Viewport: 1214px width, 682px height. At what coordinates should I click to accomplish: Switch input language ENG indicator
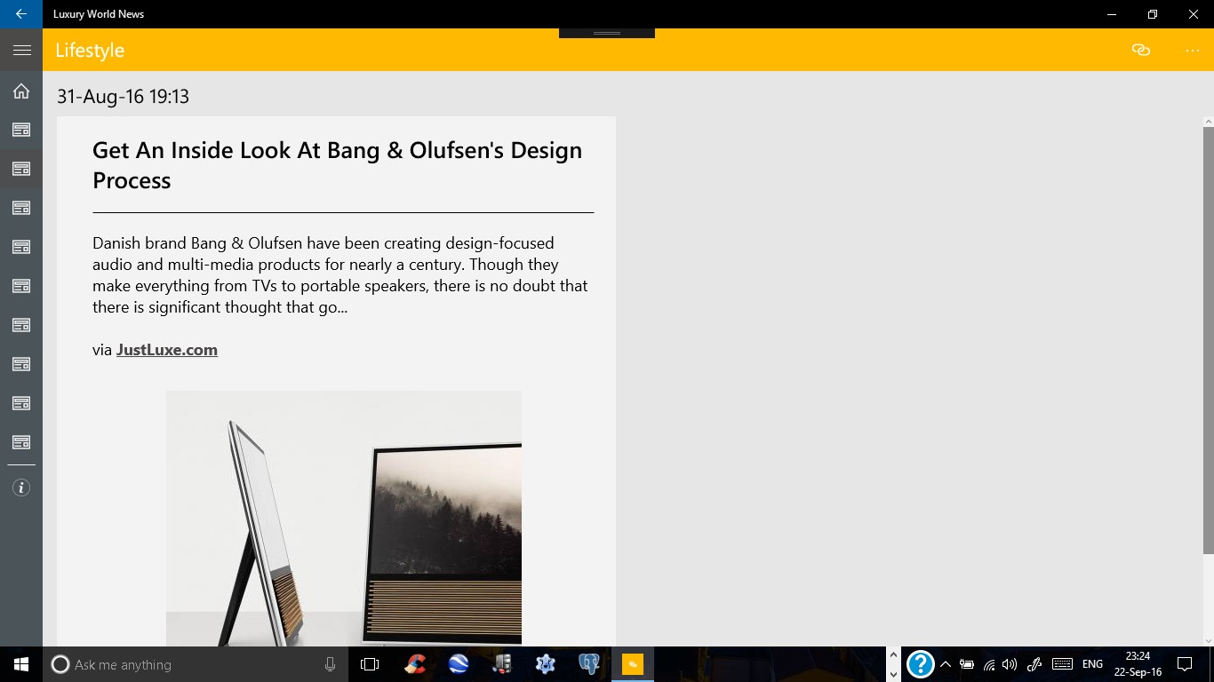pyautogui.click(x=1092, y=664)
